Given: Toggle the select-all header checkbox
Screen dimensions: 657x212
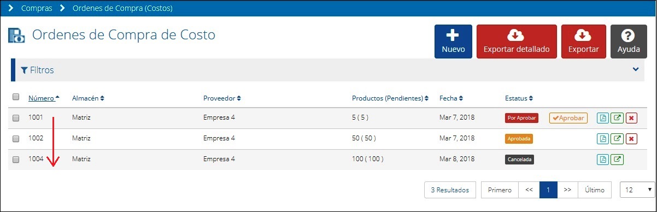Looking at the screenshot, I should click(16, 97).
